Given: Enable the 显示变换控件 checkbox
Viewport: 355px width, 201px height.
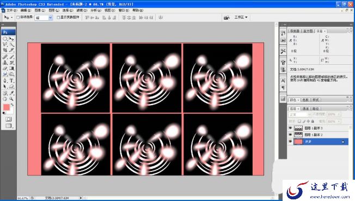Looking at the screenshot, I should tap(58, 17).
